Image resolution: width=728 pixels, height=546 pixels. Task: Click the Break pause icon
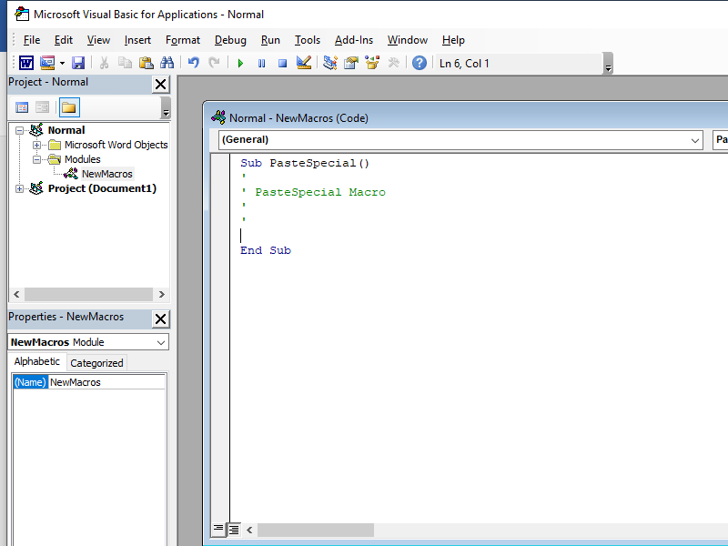click(x=261, y=63)
